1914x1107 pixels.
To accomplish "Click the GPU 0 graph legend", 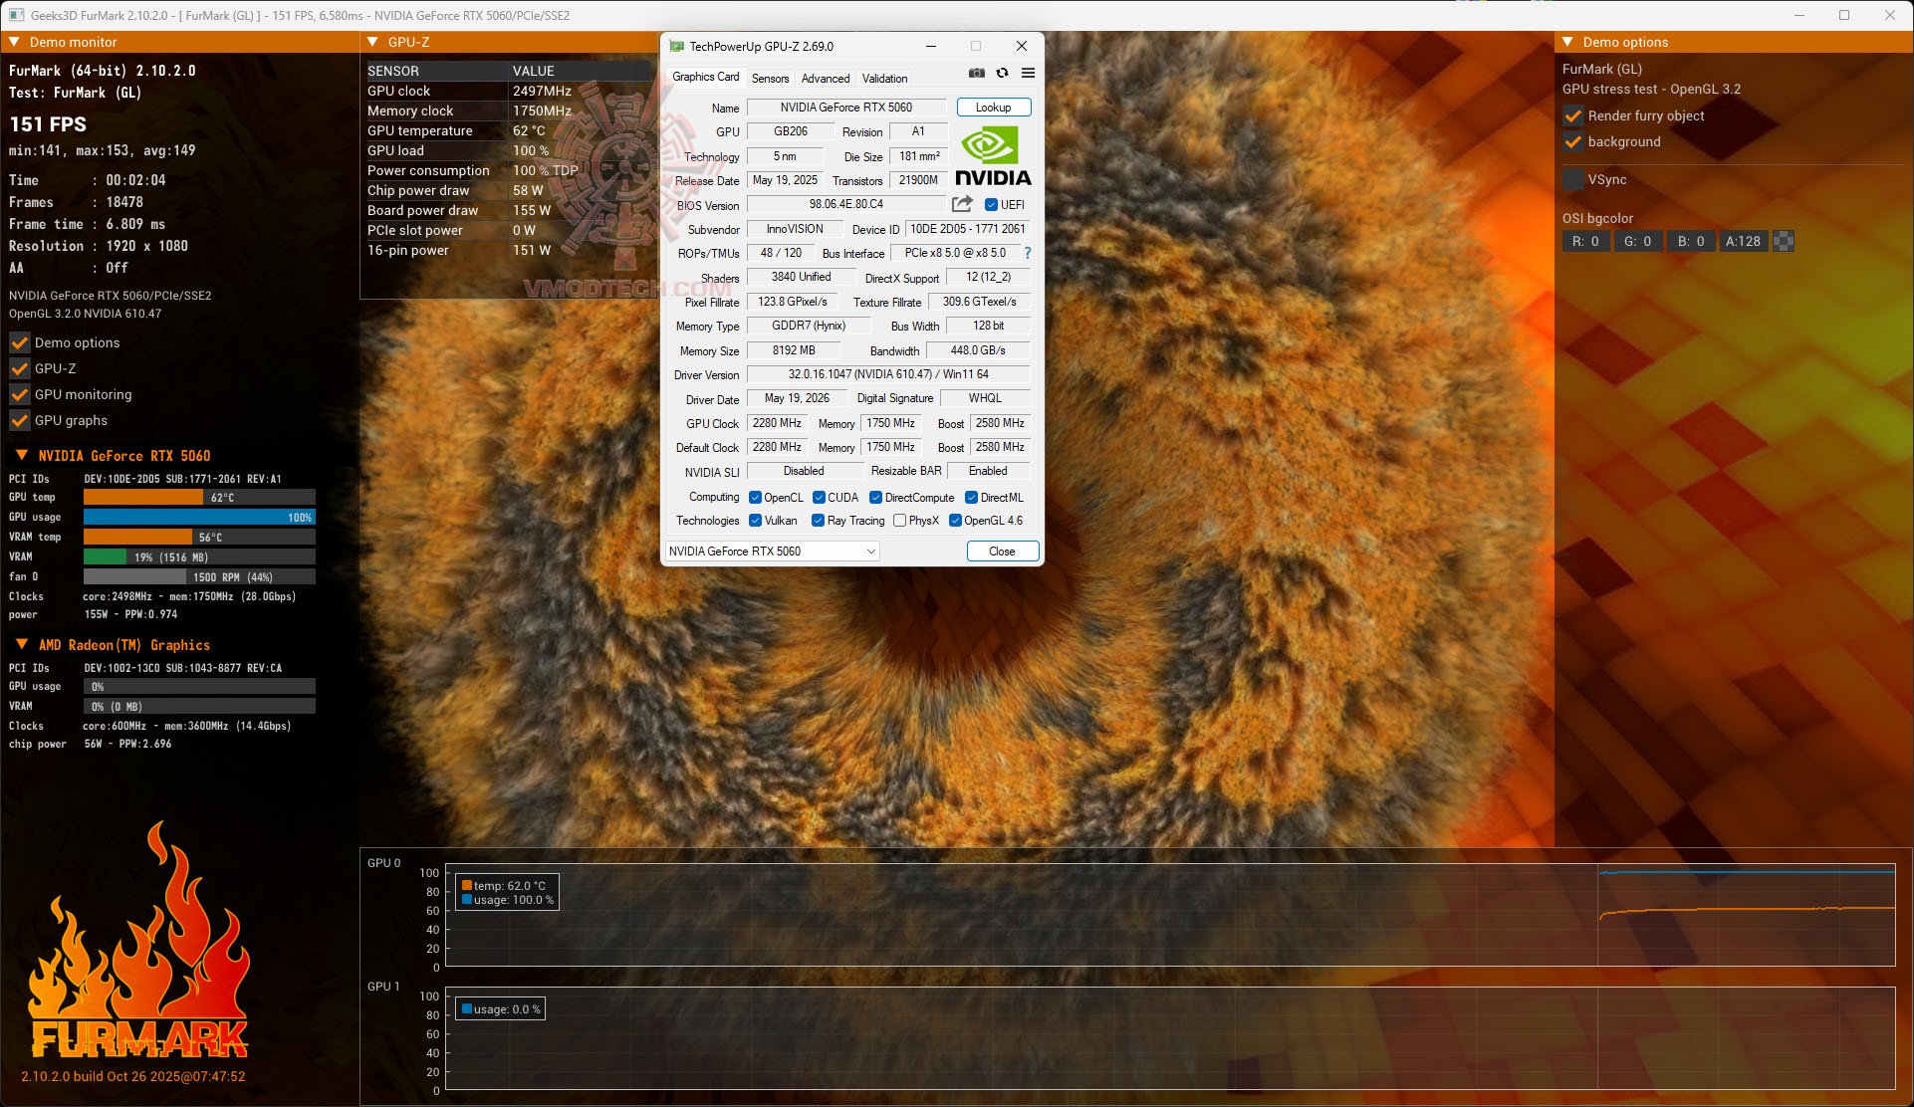I will click(508, 892).
